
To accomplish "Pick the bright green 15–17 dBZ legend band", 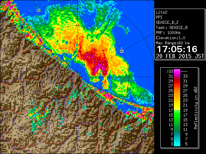I will coord(177,115).
